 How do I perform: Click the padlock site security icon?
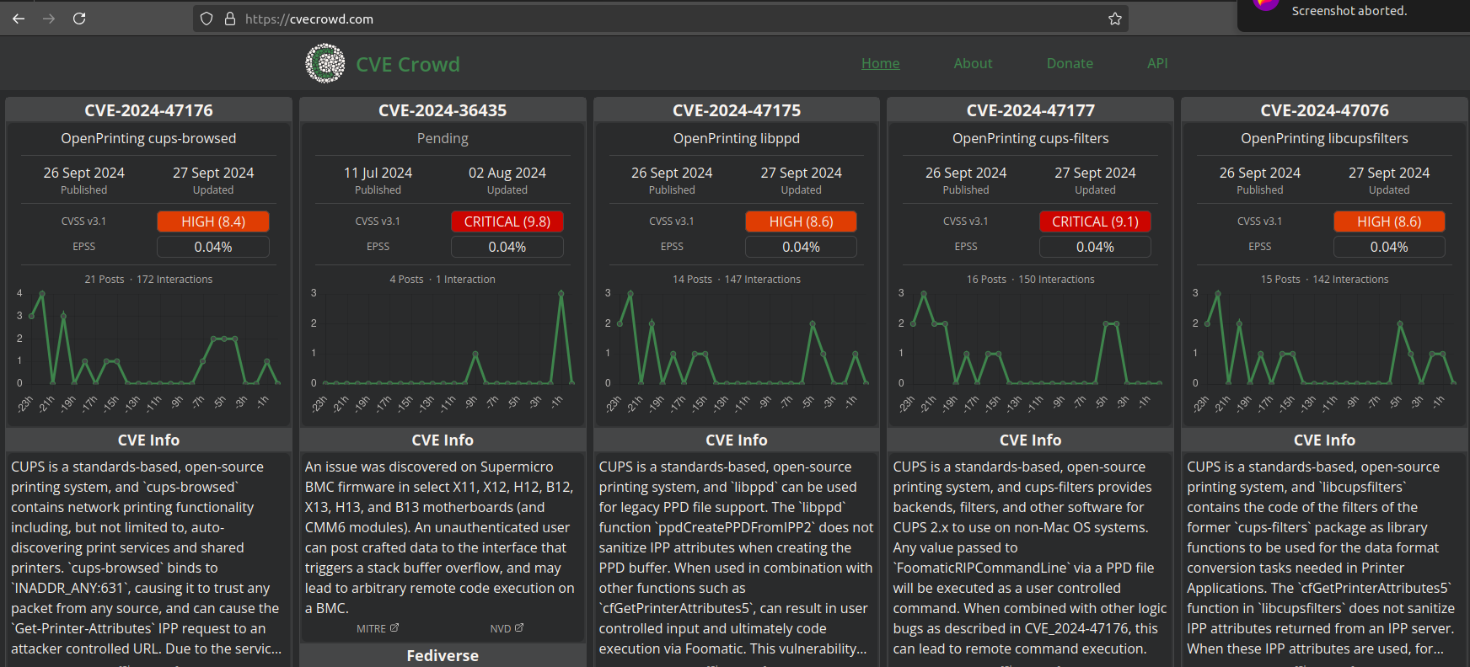[229, 19]
